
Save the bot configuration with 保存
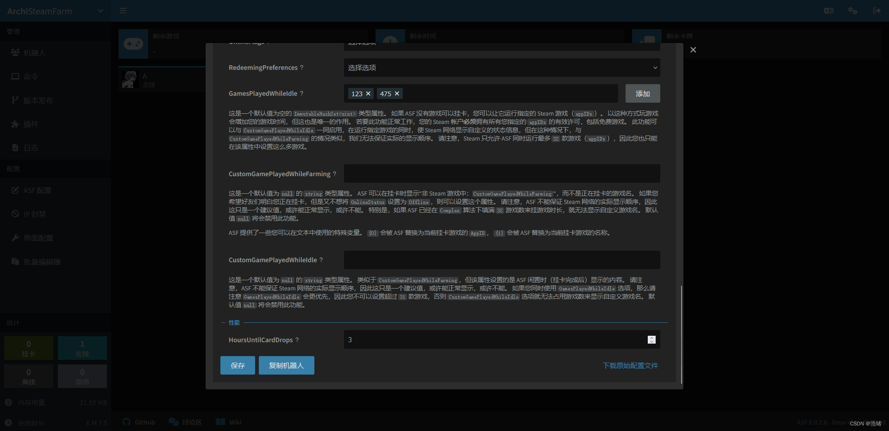click(x=238, y=365)
